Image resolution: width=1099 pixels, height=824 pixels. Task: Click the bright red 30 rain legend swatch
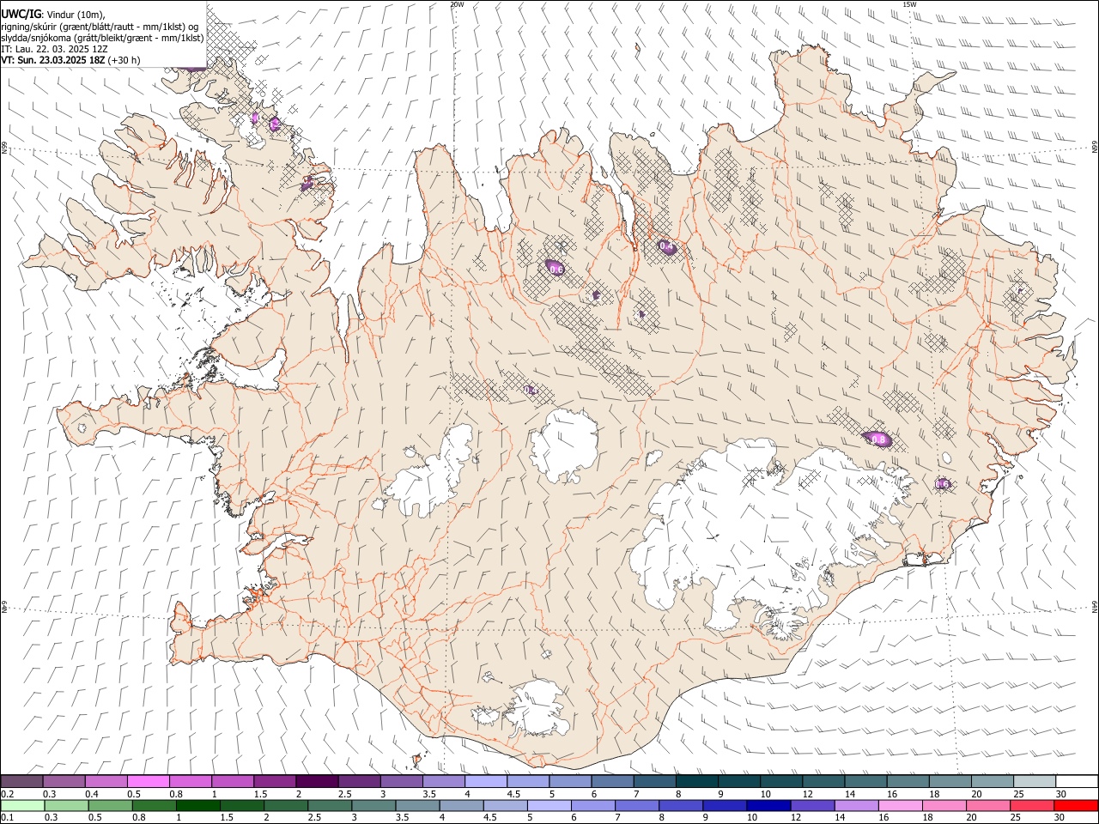[1075, 805]
